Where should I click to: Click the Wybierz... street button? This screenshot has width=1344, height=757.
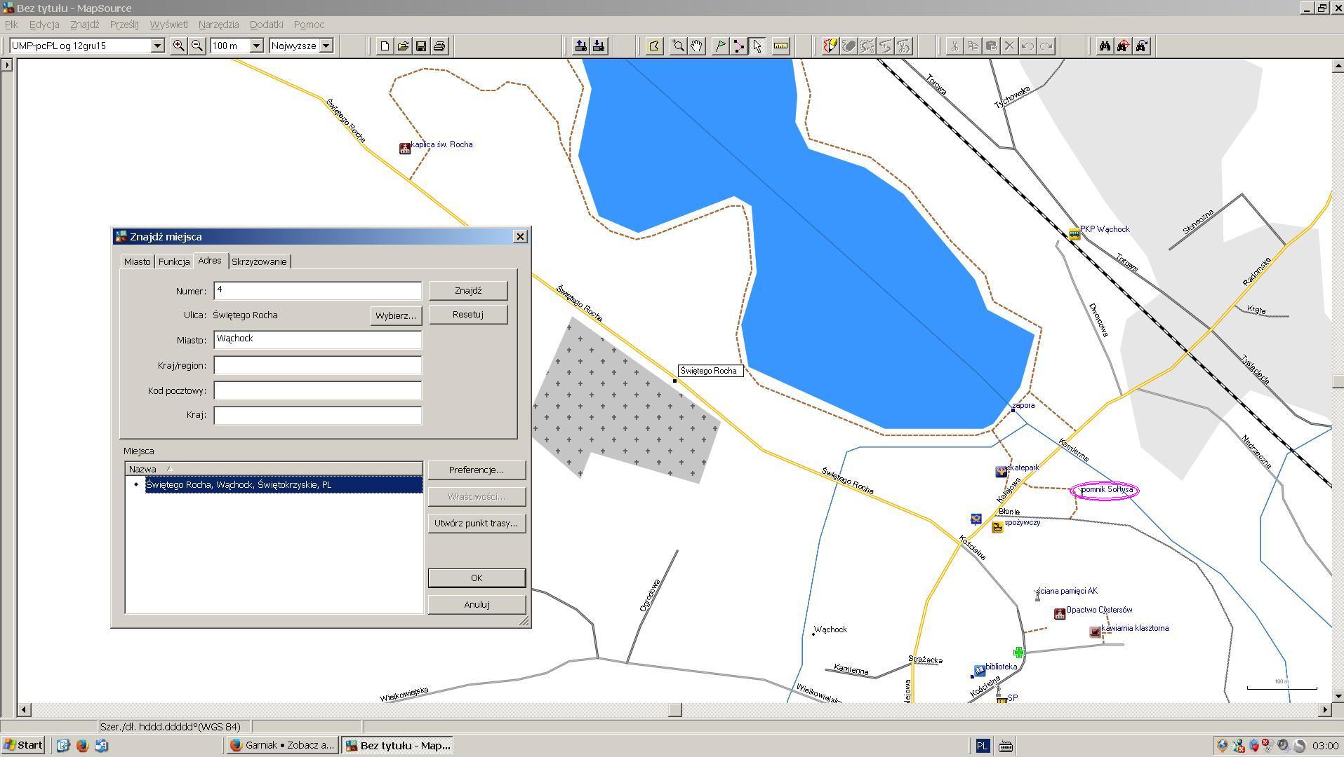click(x=395, y=315)
